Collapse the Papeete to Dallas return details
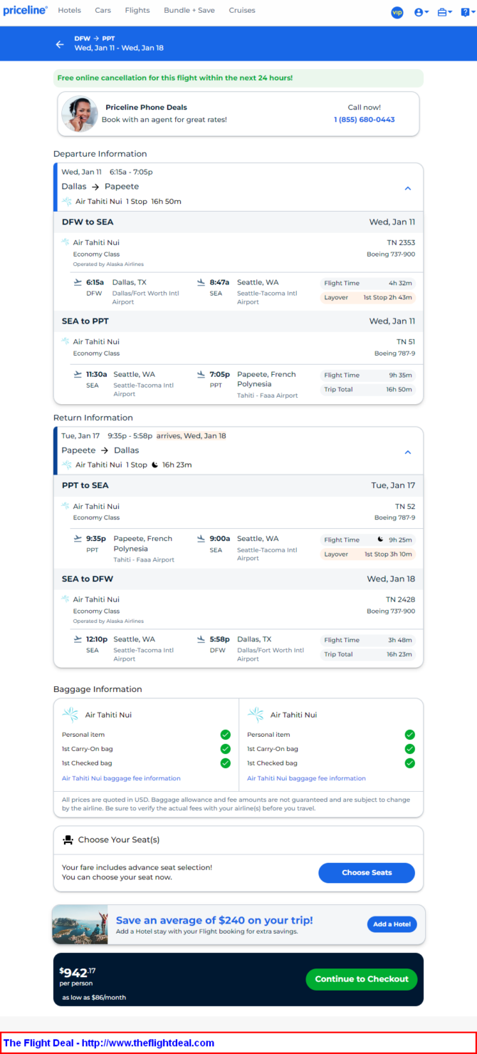477x1054 pixels. (x=408, y=452)
